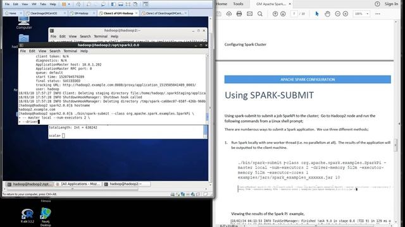405x227 pixels.
Task: Click the print icon in PDF toolbar
Action: tap(239, 14)
